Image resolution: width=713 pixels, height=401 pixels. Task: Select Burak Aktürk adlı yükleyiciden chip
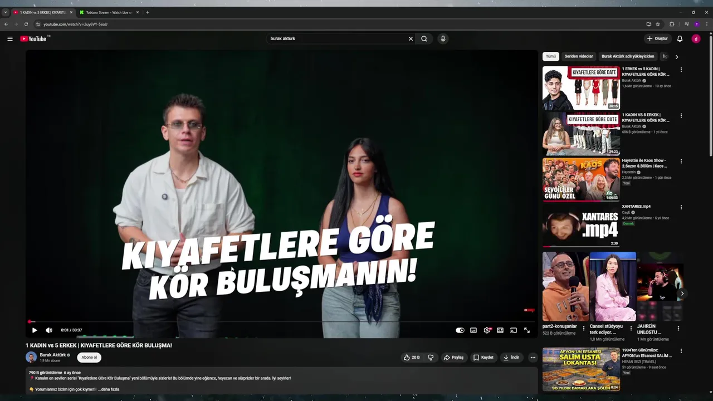tap(628, 56)
